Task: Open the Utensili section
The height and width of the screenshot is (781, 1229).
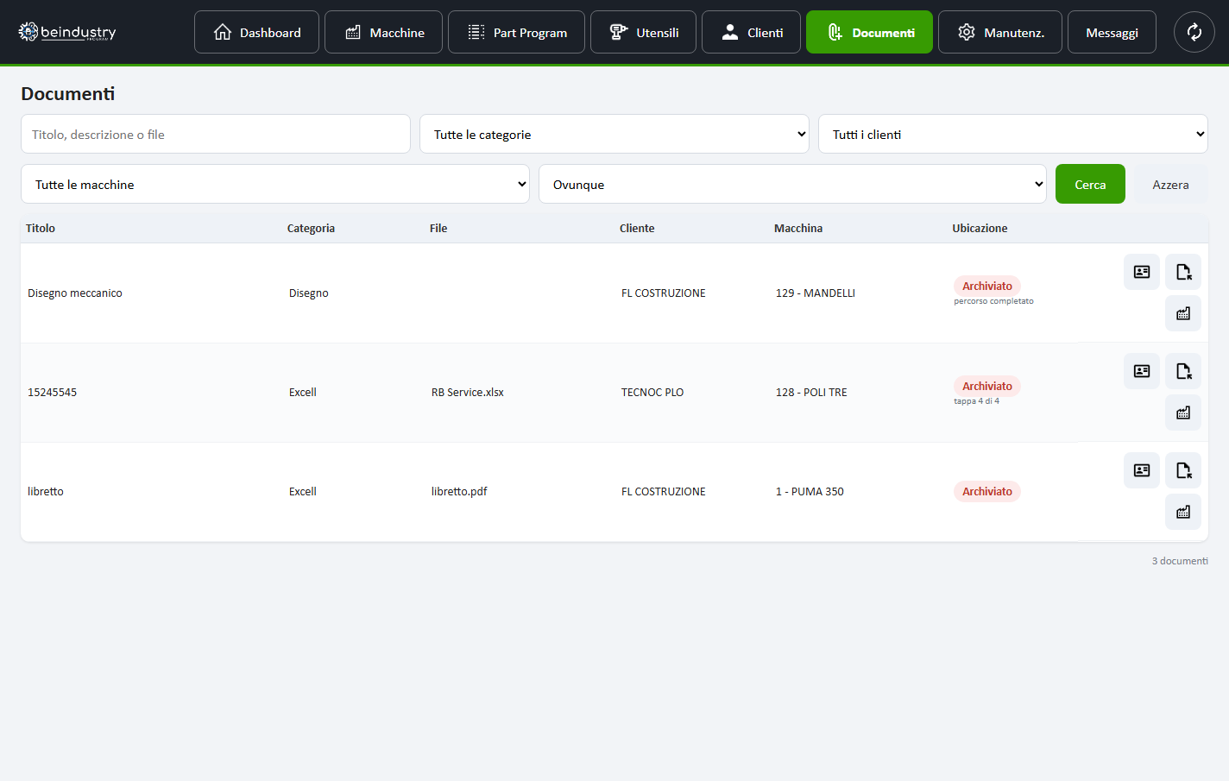Action: (643, 32)
